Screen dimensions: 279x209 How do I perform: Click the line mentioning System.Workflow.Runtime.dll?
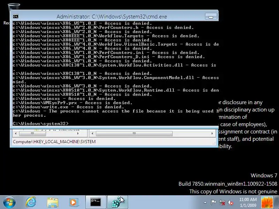(116, 90)
